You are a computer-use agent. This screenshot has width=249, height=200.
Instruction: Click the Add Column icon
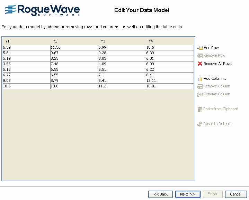pos(200,79)
